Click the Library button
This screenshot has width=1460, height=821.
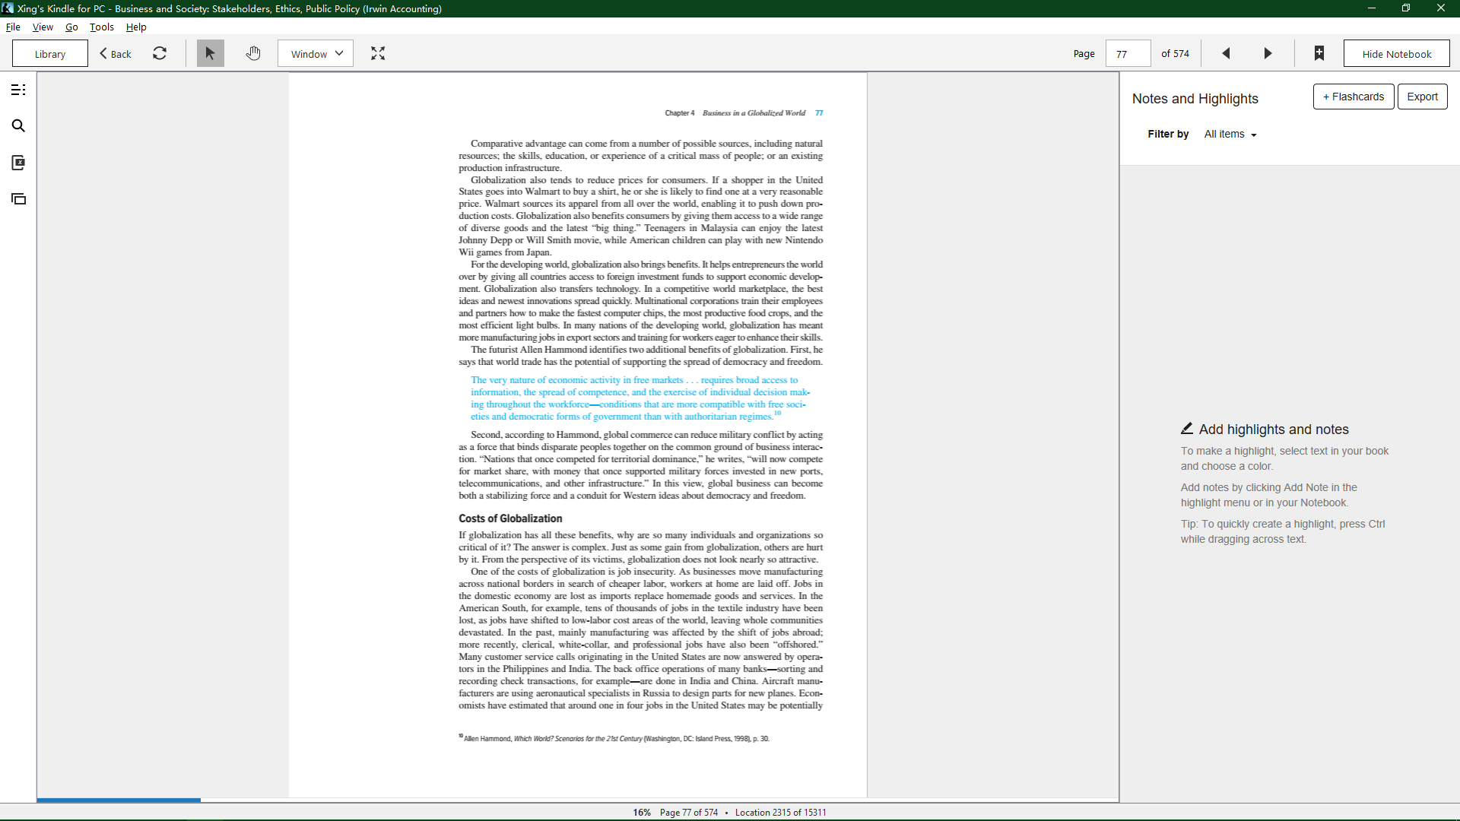tap(50, 53)
